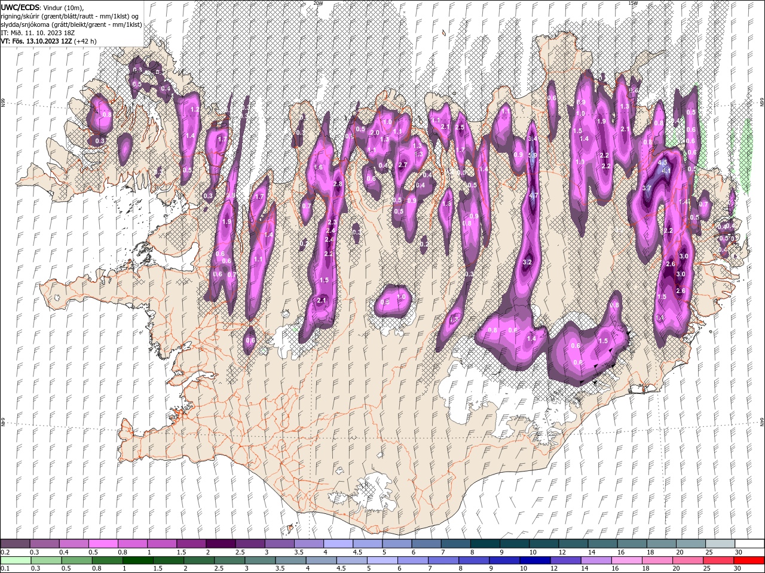
Task: Click the '0.2' label in top legend
Action: click(x=5, y=552)
